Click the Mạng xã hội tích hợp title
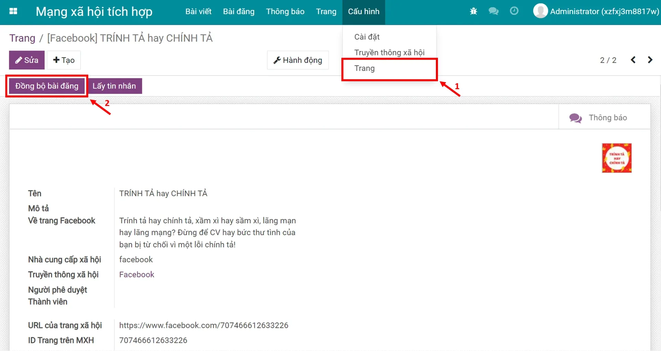The width and height of the screenshot is (661, 351). 94,12
